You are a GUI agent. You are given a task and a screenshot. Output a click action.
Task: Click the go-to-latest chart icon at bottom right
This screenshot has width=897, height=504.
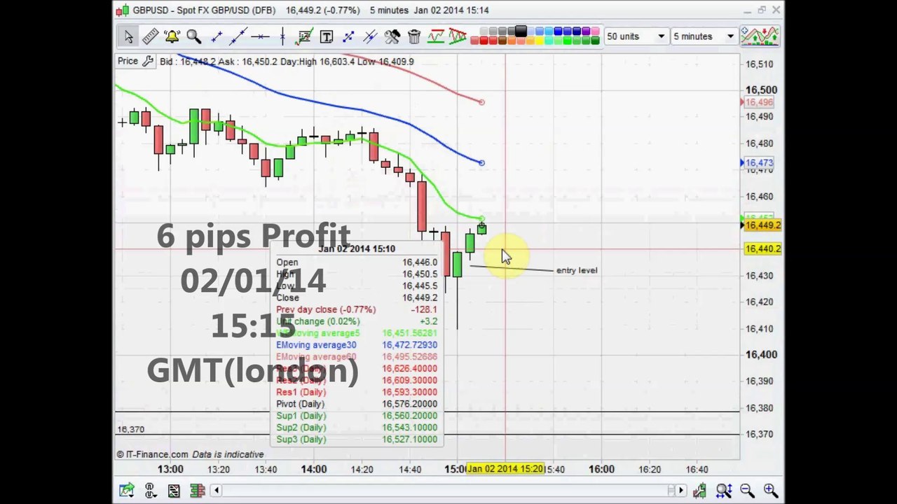[x=699, y=490]
